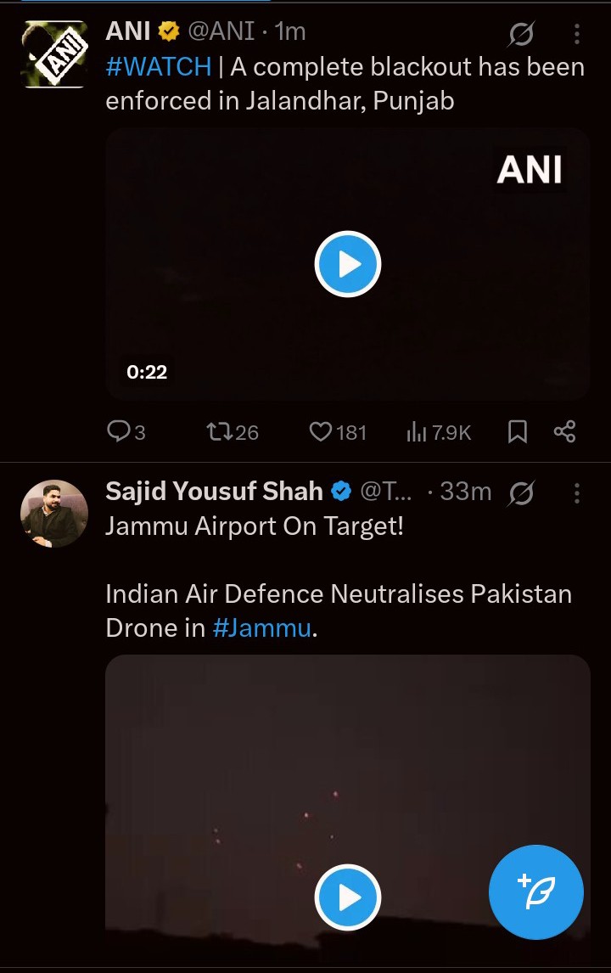Tap Grok icon on Sajid Yousuf Shah tweet
This screenshot has height=973, width=611.
521,493
